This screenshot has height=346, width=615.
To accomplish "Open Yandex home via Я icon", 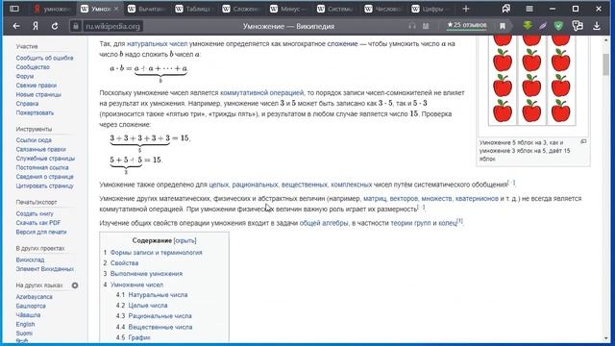I will click(36, 26).
